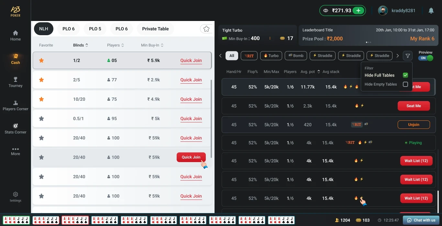
Task: Click the red Quick Join button
Action: coord(191,157)
